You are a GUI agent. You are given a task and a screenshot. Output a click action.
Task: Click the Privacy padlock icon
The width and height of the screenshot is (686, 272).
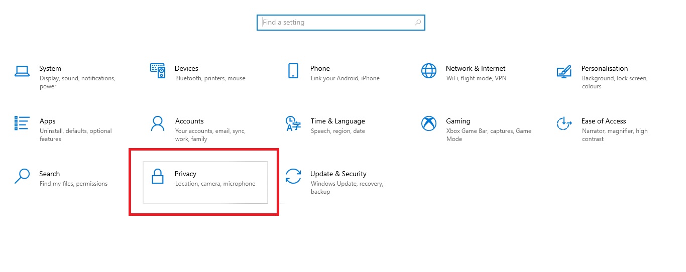pos(158,176)
